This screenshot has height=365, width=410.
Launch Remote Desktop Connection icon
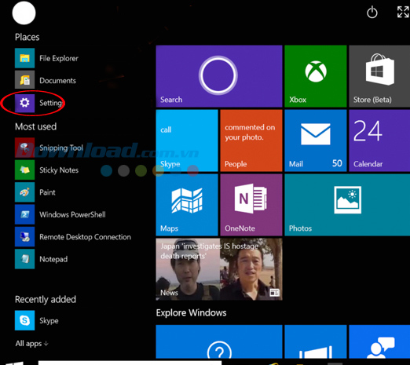click(x=24, y=237)
